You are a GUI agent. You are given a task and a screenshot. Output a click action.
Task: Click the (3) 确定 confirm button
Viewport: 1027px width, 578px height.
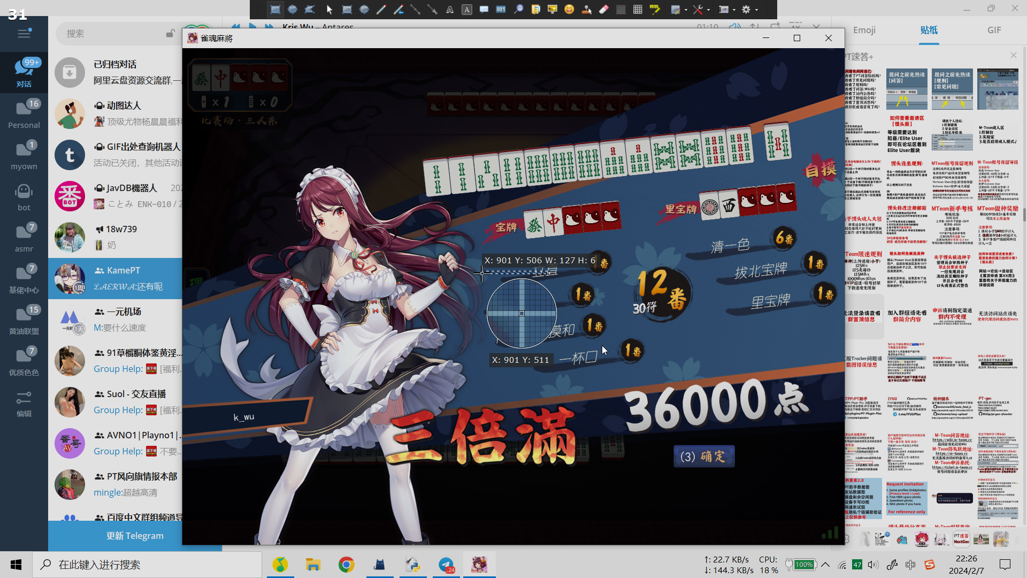[x=703, y=457]
